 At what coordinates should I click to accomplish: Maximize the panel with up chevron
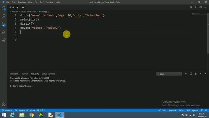tap(201, 74)
